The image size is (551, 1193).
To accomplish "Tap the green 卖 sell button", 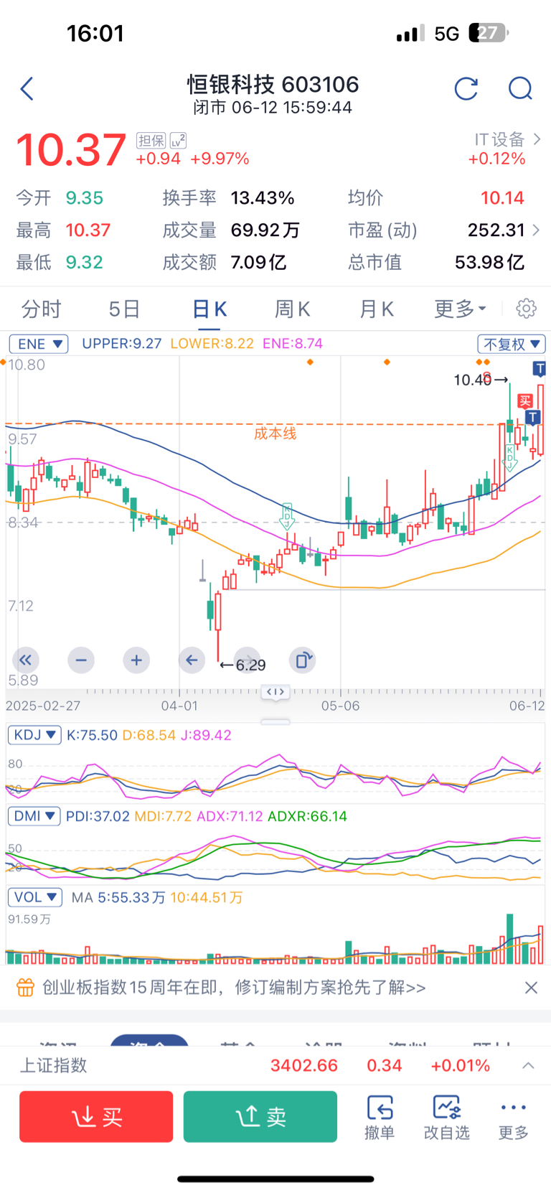I will click(x=260, y=1116).
